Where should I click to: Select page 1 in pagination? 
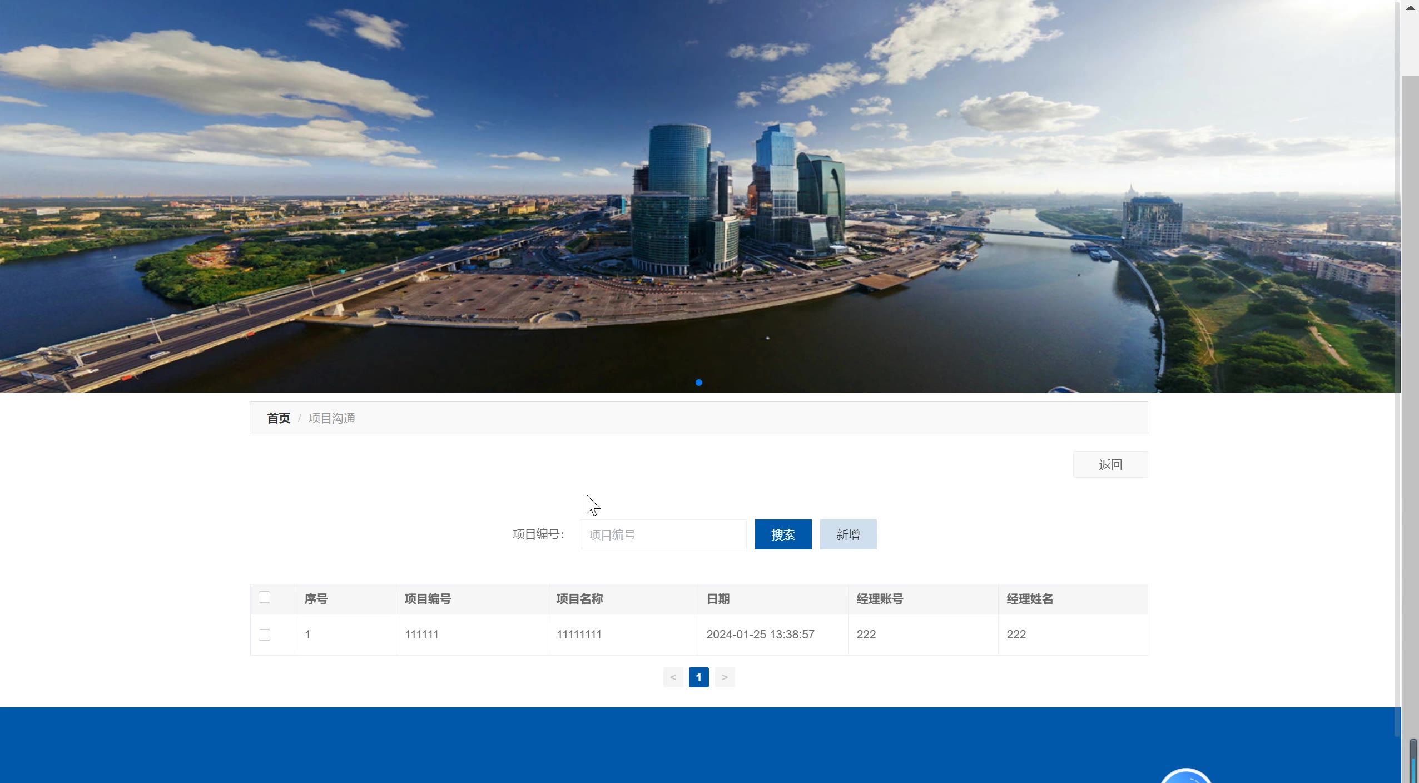[698, 677]
